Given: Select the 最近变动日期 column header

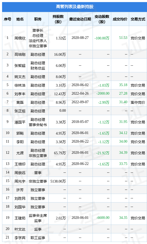Looking at the screenshot, I should (80, 19).
